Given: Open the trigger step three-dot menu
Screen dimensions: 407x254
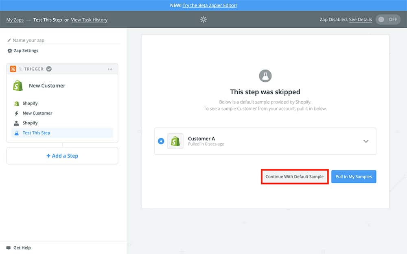Looking at the screenshot, I should click(110, 69).
